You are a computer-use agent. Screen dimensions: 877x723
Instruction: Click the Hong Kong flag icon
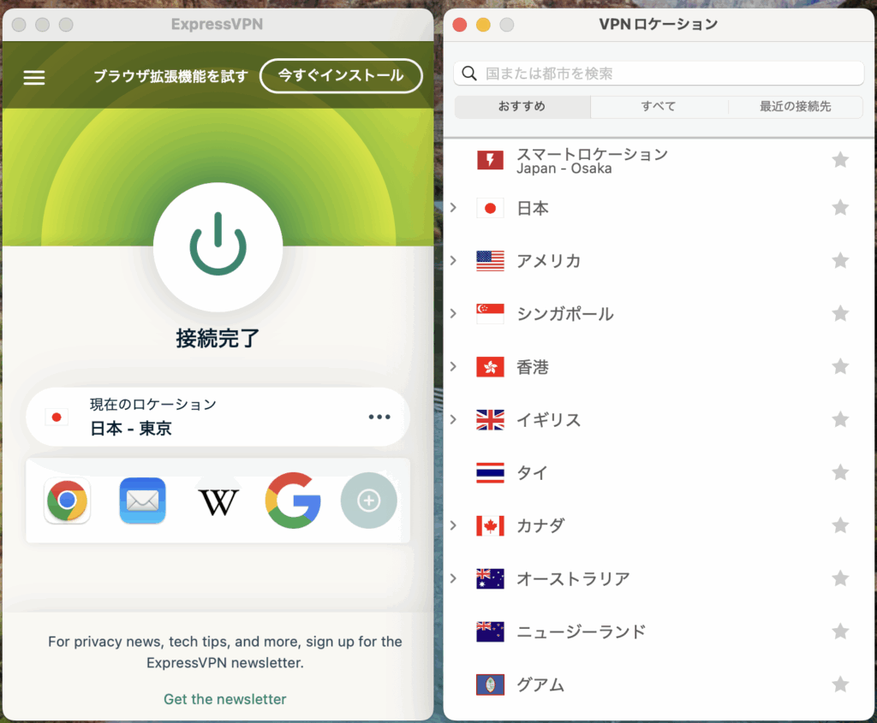[x=490, y=366]
